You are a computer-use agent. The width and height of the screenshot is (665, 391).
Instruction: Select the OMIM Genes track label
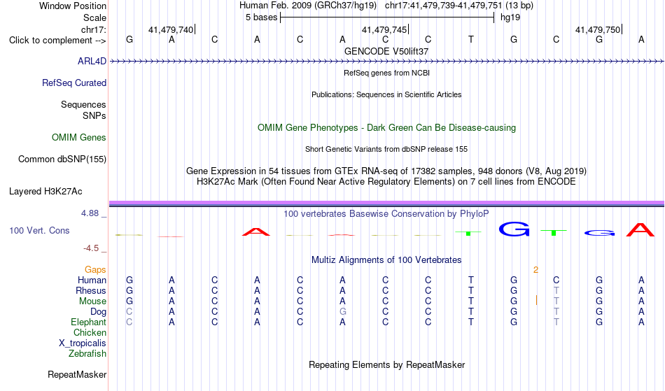tap(78, 137)
